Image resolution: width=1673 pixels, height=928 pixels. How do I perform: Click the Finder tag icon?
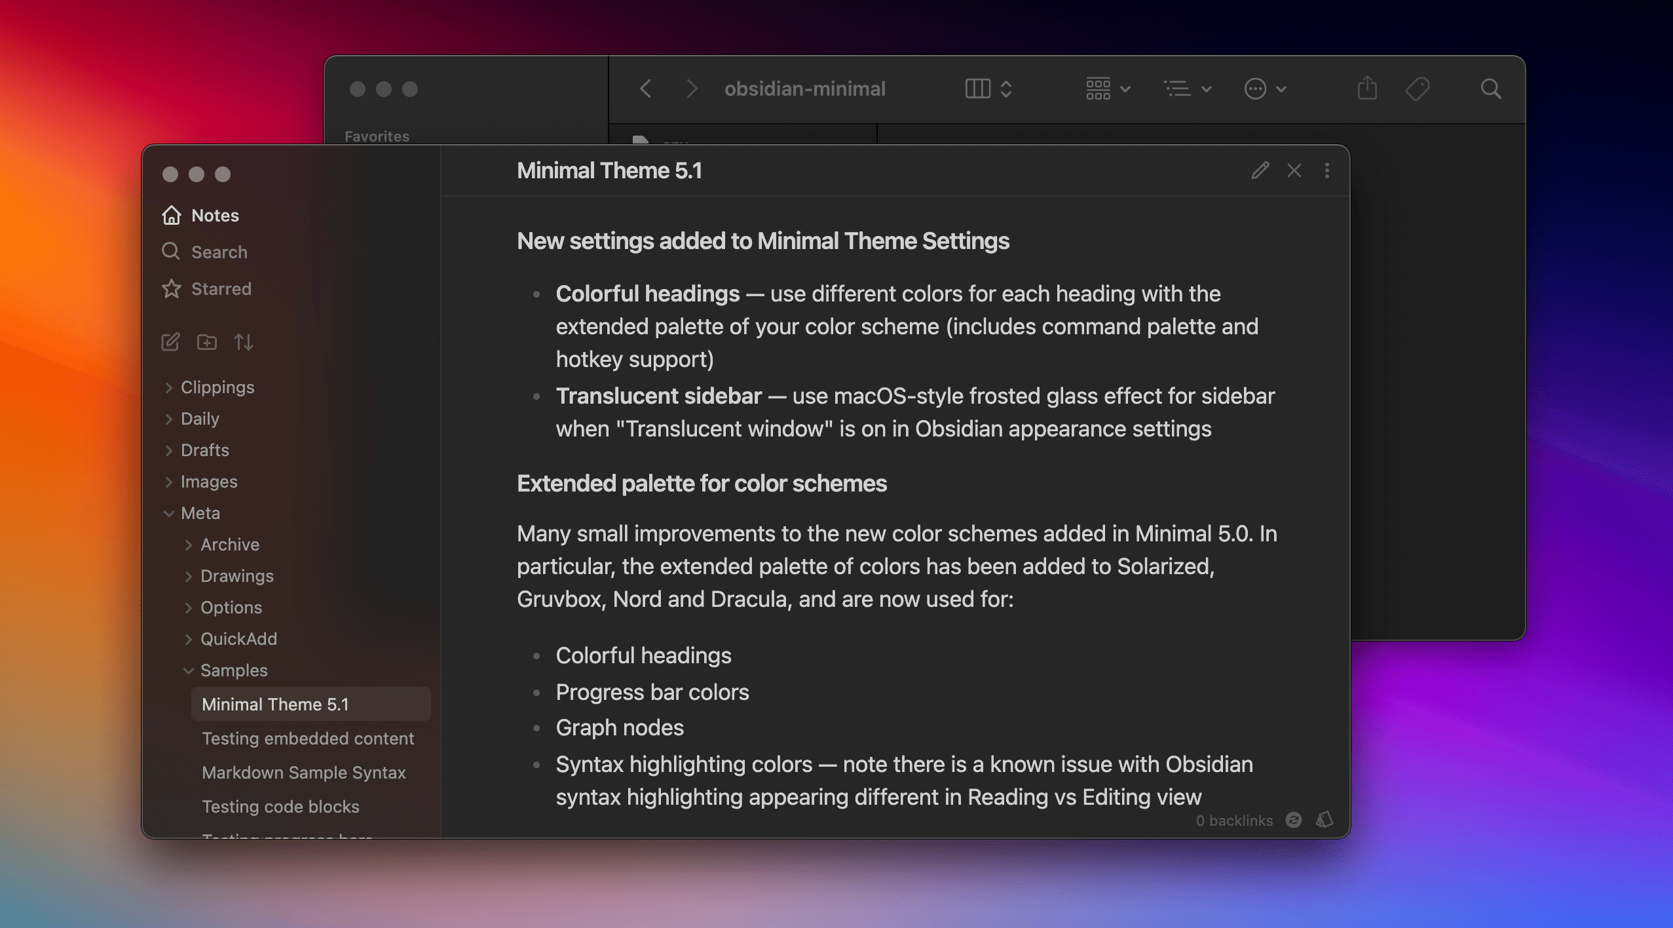(1418, 88)
